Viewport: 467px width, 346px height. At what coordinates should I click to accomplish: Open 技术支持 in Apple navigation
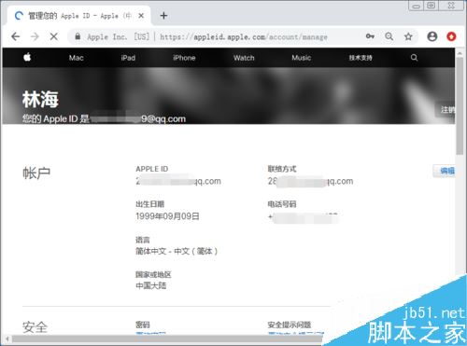pos(361,58)
